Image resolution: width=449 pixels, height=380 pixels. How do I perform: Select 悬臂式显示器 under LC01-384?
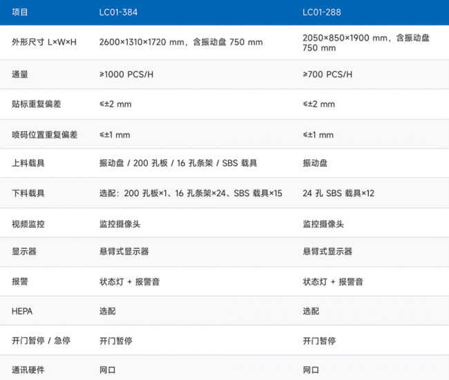pyautogui.click(x=124, y=251)
